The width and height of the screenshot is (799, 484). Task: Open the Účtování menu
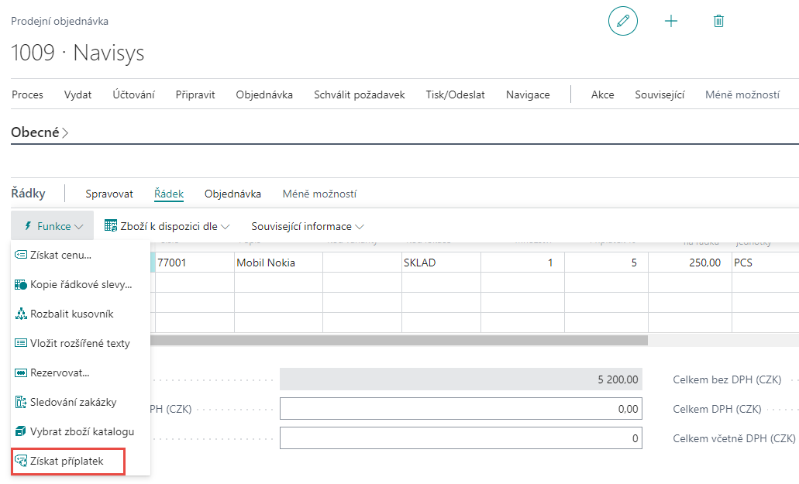click(x=133, y=94)
